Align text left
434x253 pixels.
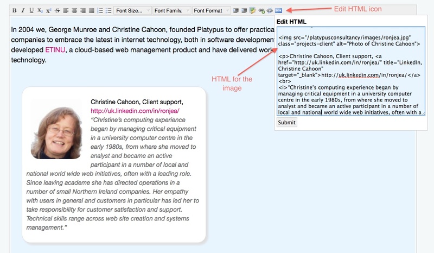click(65, 10)
